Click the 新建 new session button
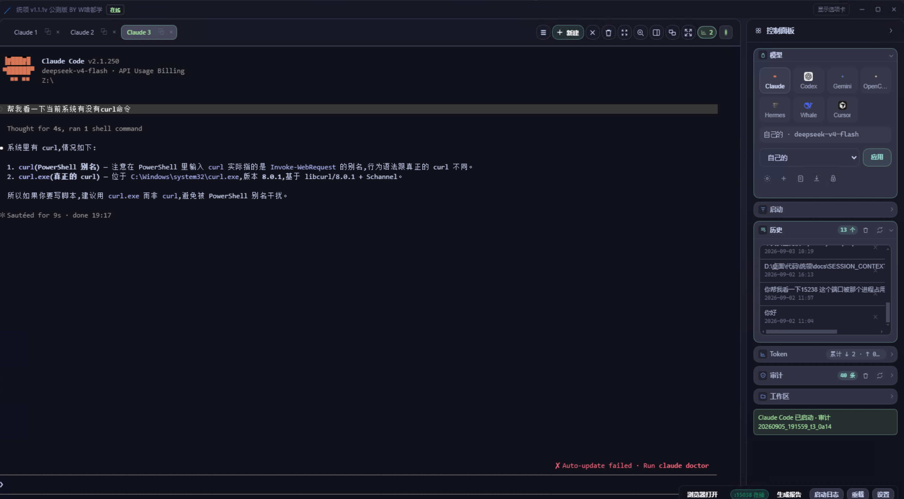Viewport: 904px width, 499px height. coord(568,32)
